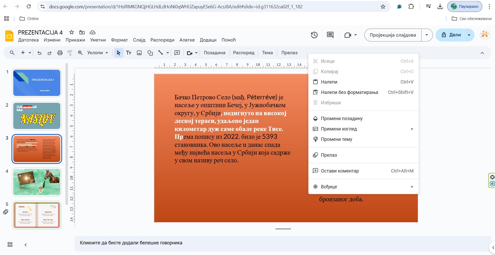The width and height of the screenshot is (495, 255).
Task: Expand the Дели share options arrow
Action: [469, 35]
